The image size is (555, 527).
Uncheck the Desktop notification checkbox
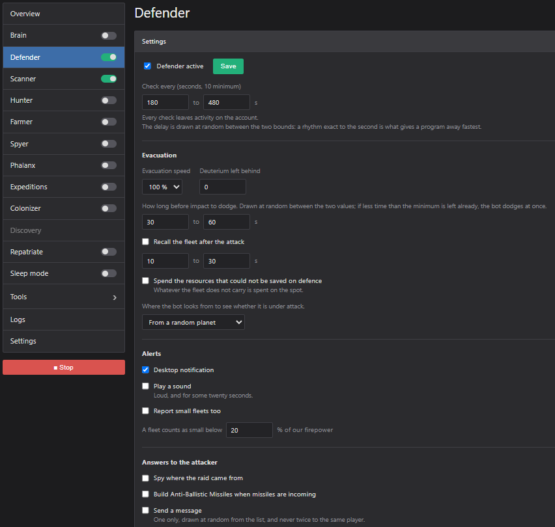(x=145, y=370)
